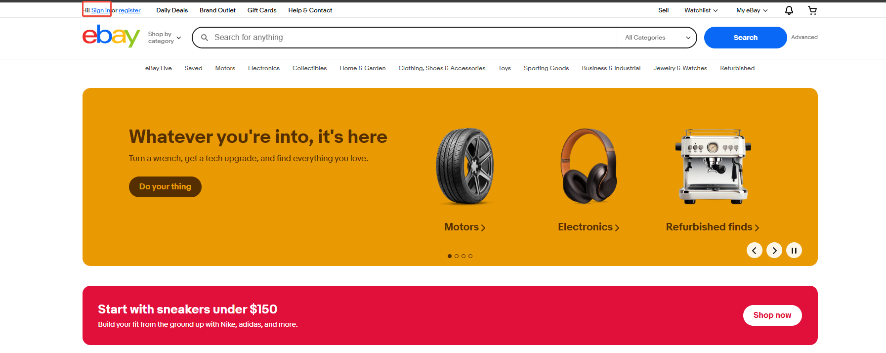Select the fourth carousel dot indicator

pyautogui.click(x=470, y=256)
